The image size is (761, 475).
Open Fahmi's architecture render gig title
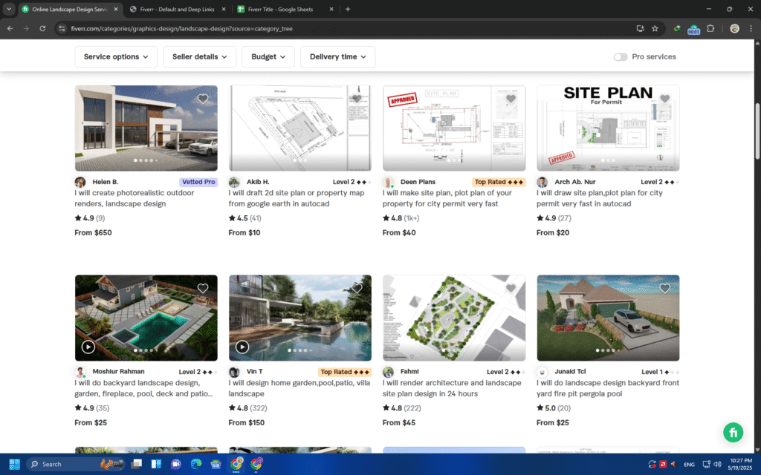coord(452,388)
